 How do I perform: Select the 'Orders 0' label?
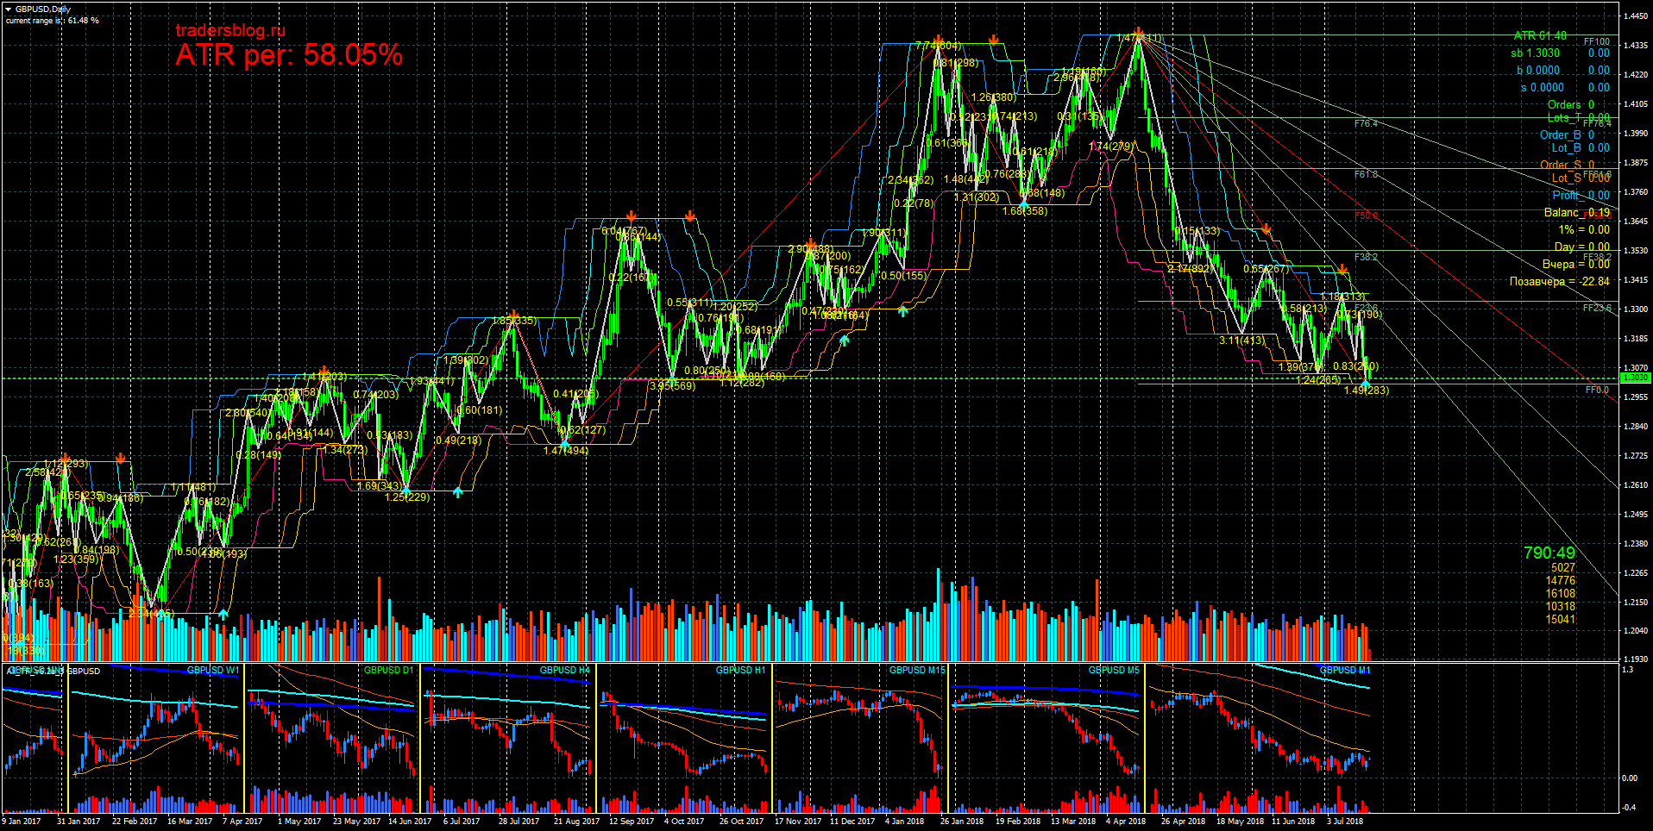pos(1571,104)
